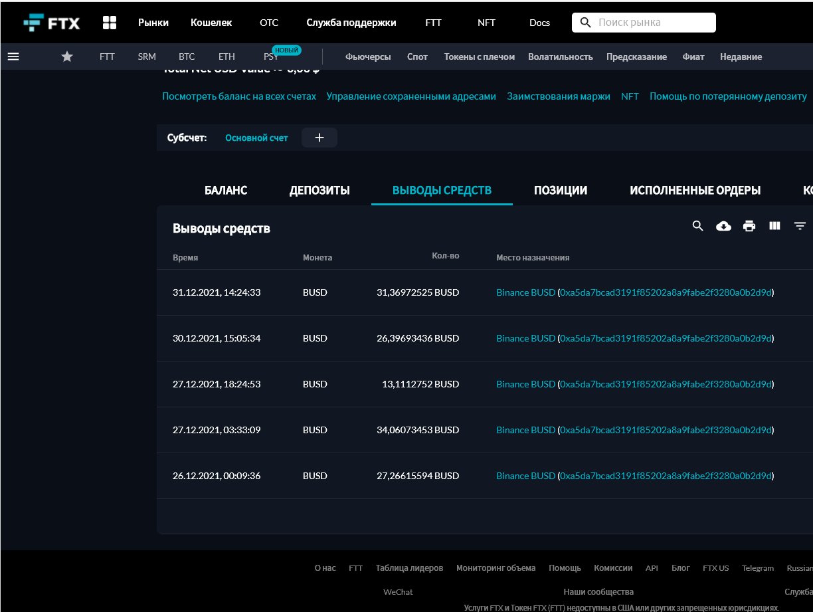Click the favorites star icon
Image resolution: width=813 pixels, height=612 pixels.
pos(67,56)
